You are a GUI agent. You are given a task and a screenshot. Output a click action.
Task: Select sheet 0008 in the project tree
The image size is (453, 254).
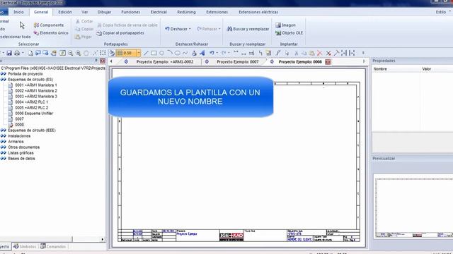(19, 125)
